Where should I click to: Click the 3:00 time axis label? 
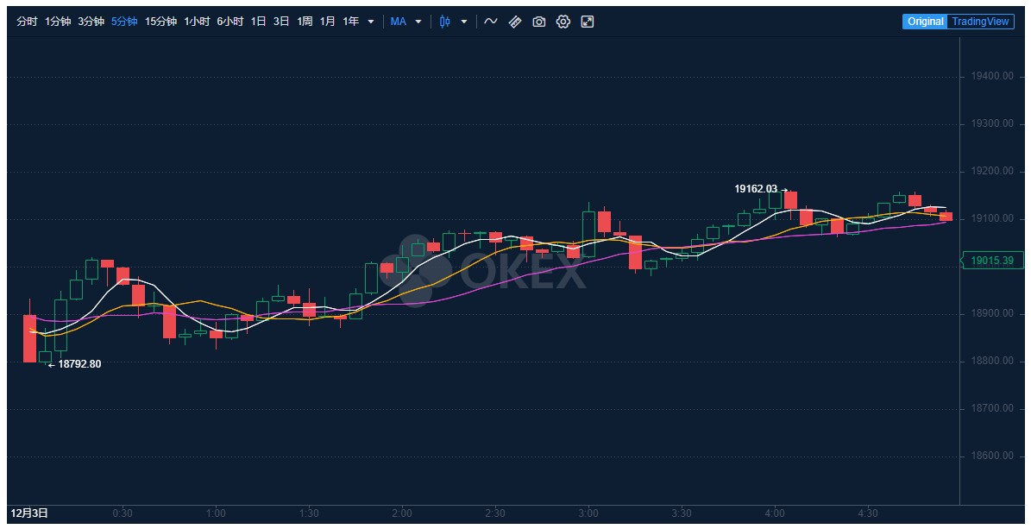[x=588, y=513]
